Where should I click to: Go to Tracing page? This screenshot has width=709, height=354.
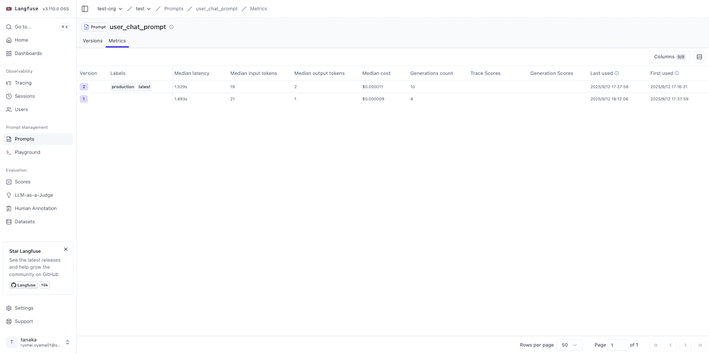(38, 83)
